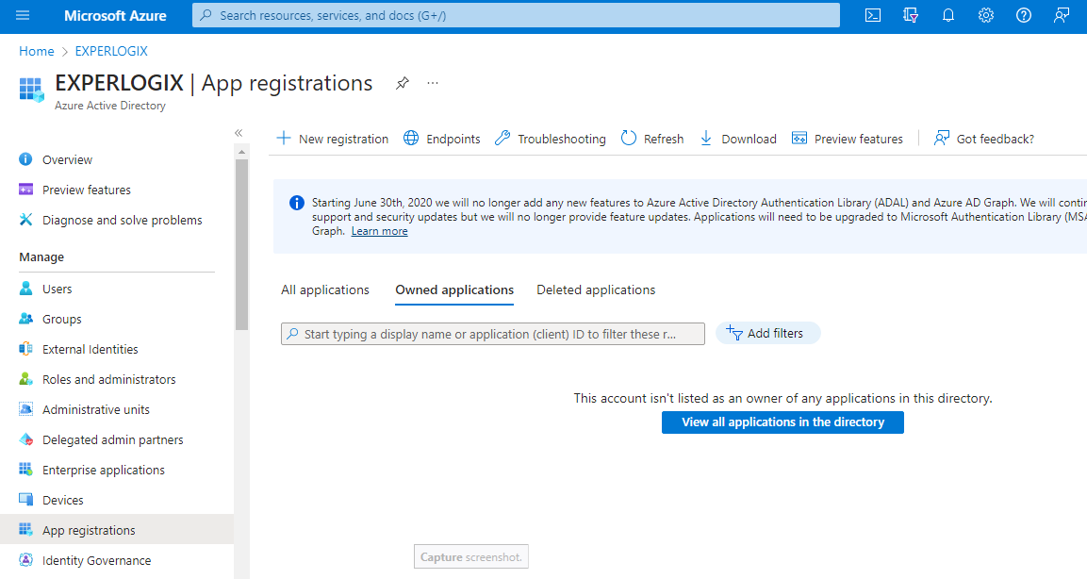Open the notifications bell

(x=948, y=15)
